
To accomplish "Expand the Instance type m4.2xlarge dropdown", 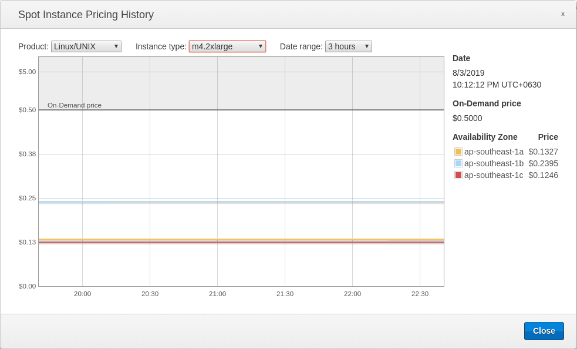I will pos(227,46).
